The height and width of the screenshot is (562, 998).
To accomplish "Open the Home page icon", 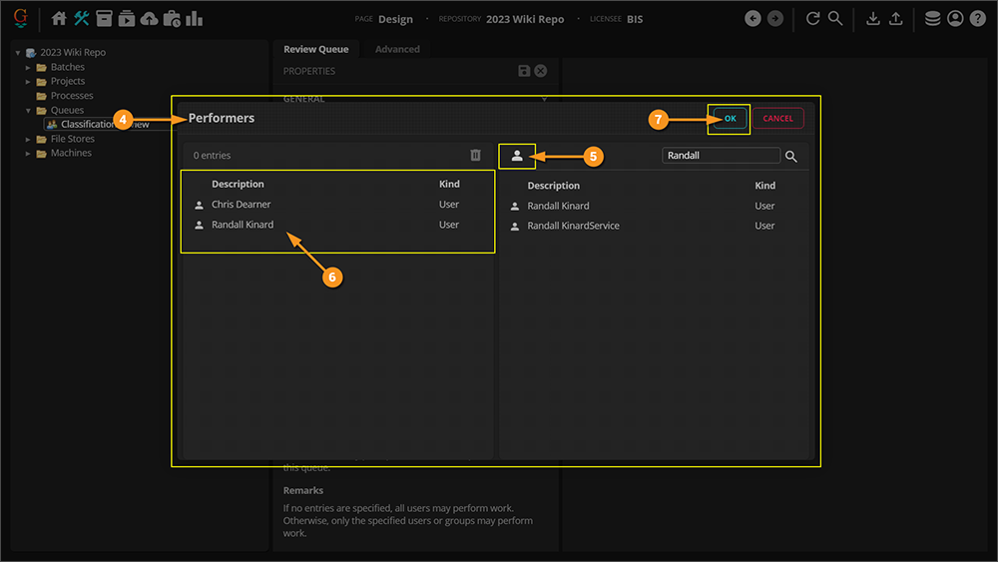I will click(x=59, y=19).
